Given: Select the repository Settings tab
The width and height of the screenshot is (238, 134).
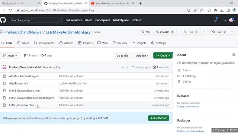Looking at the screenshot, I should coord(158,43).
